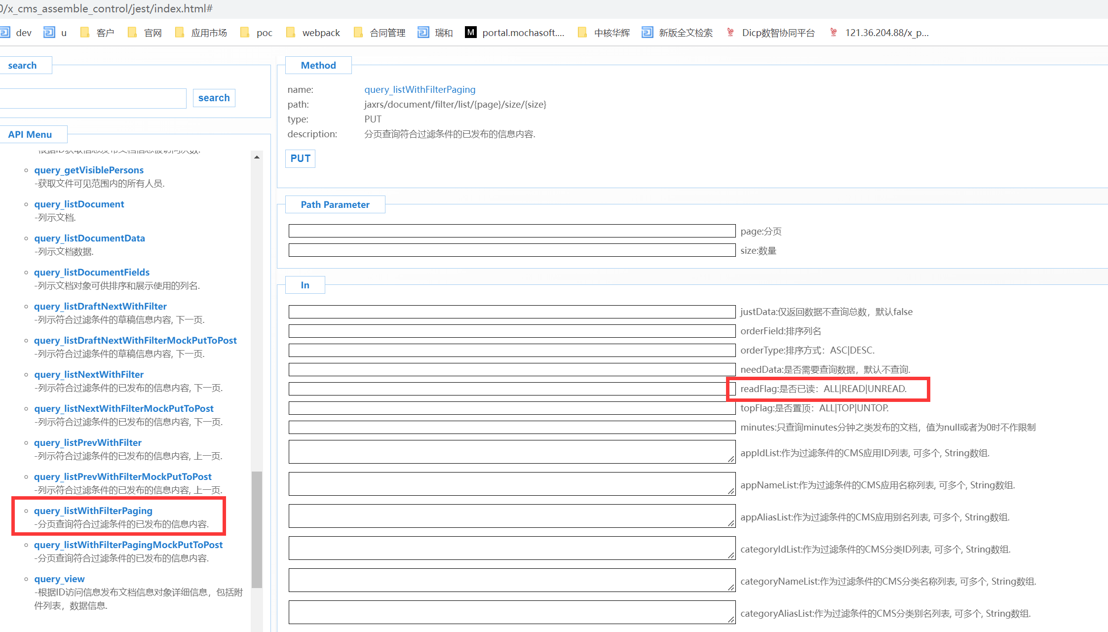Open the 客户 bookmark folder
The height and width of the screenshot is (632, 1108).
(x=98, y=33)
